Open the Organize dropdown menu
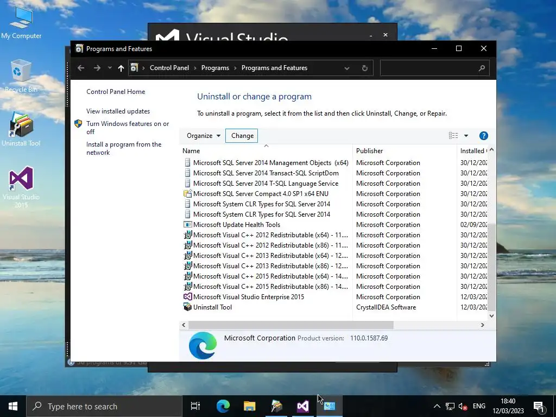The image size is (556, 417). 204,136
